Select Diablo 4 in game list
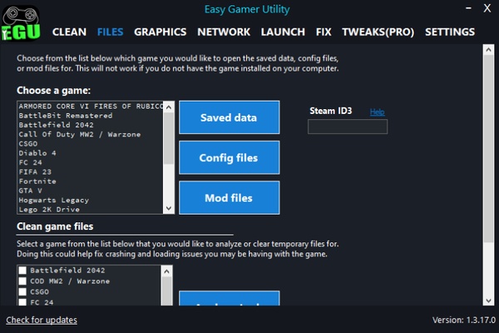Viewport: 499px width, 333px height. (x=91, y=153)
